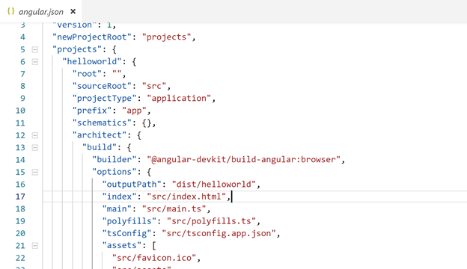
Task: Click the "src/main.ts" value
Action: (174, 209)
